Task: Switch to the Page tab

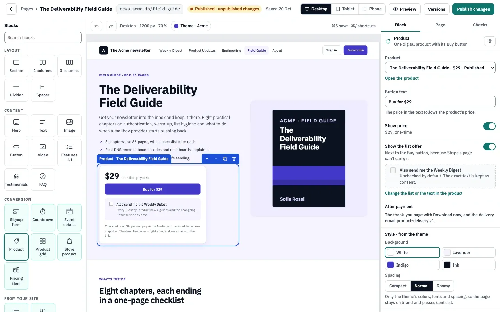Action: (x=440, y=25)
